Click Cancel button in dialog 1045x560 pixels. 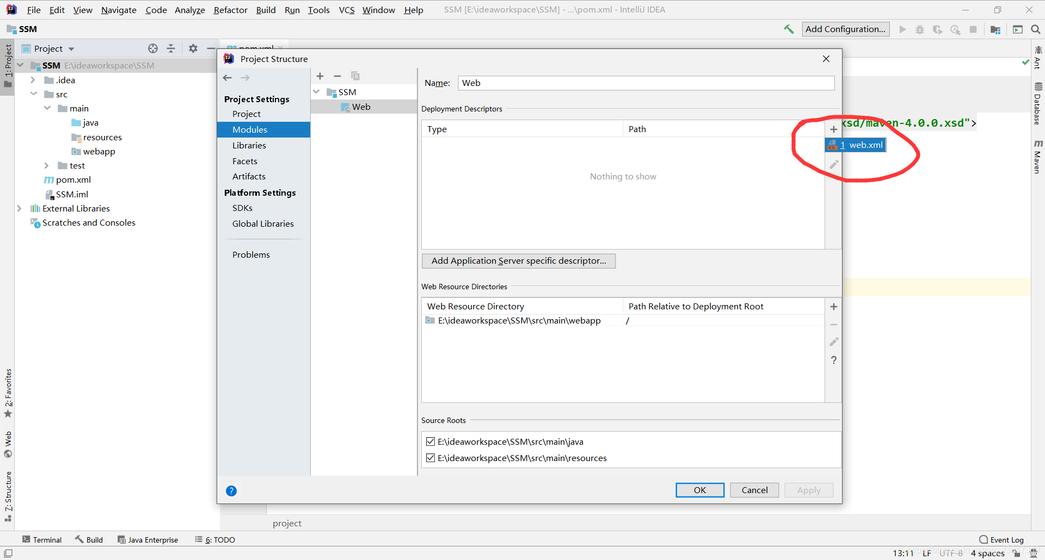point(754,490)
